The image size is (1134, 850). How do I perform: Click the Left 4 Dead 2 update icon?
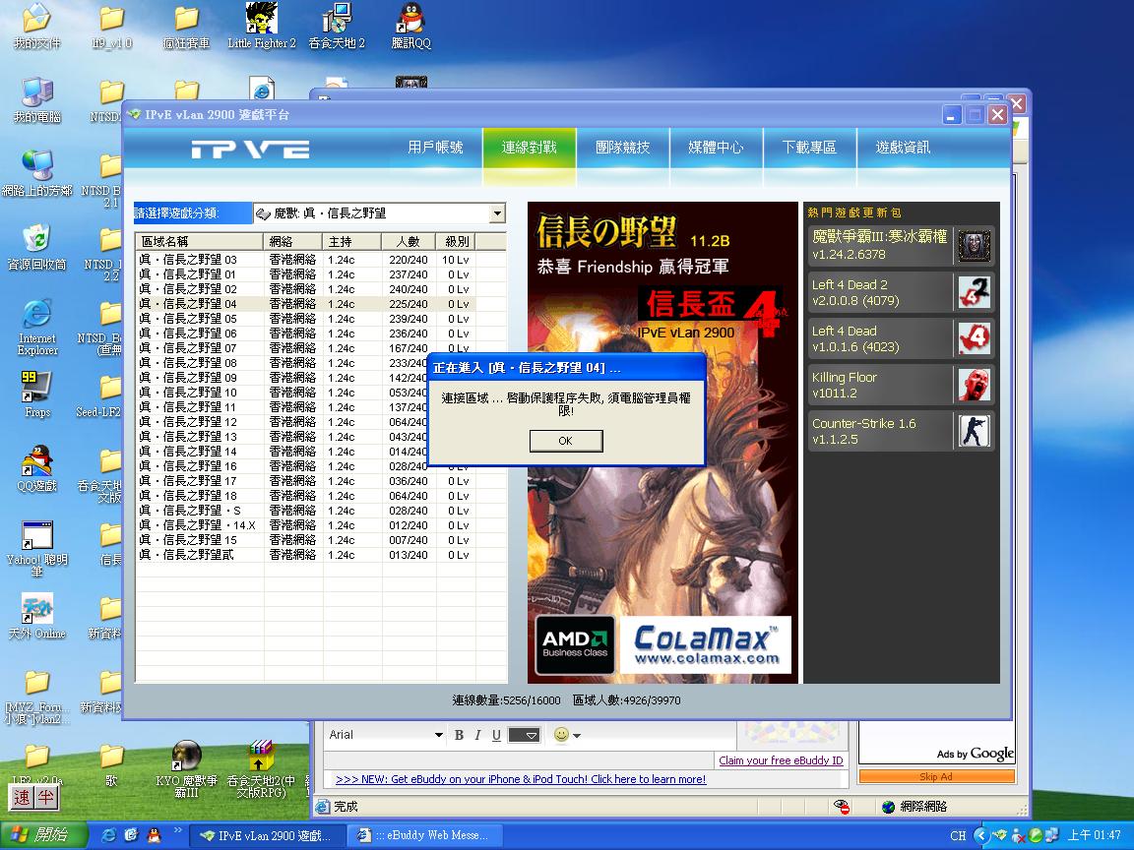(x=975, y=291)
